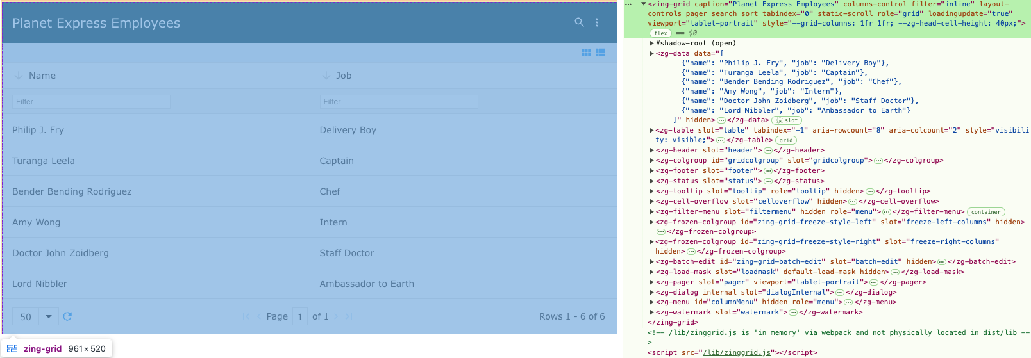Select the Captain job cell

point(463,161)
